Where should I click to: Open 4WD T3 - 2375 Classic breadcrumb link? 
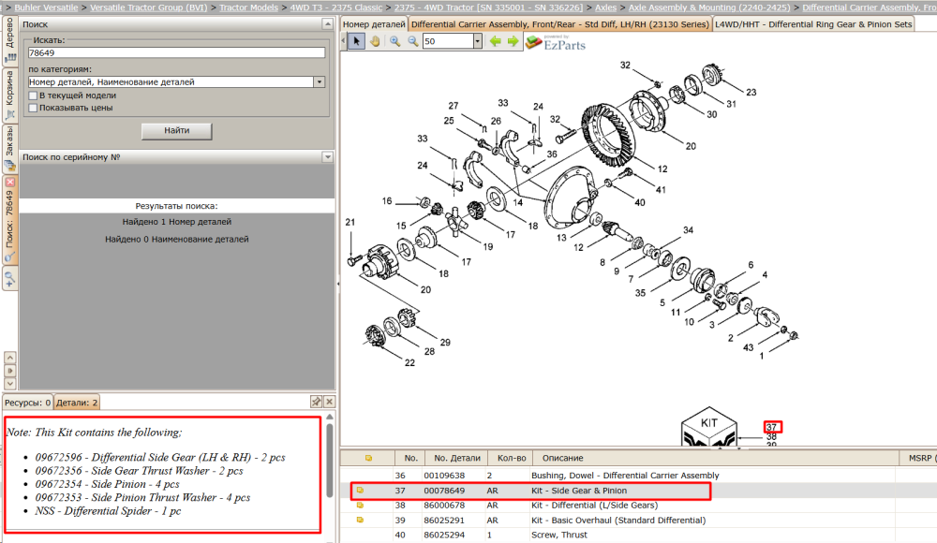(335, 7)
